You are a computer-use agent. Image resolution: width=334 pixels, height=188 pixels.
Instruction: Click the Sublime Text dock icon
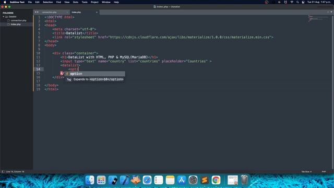[x=205, y=180]
